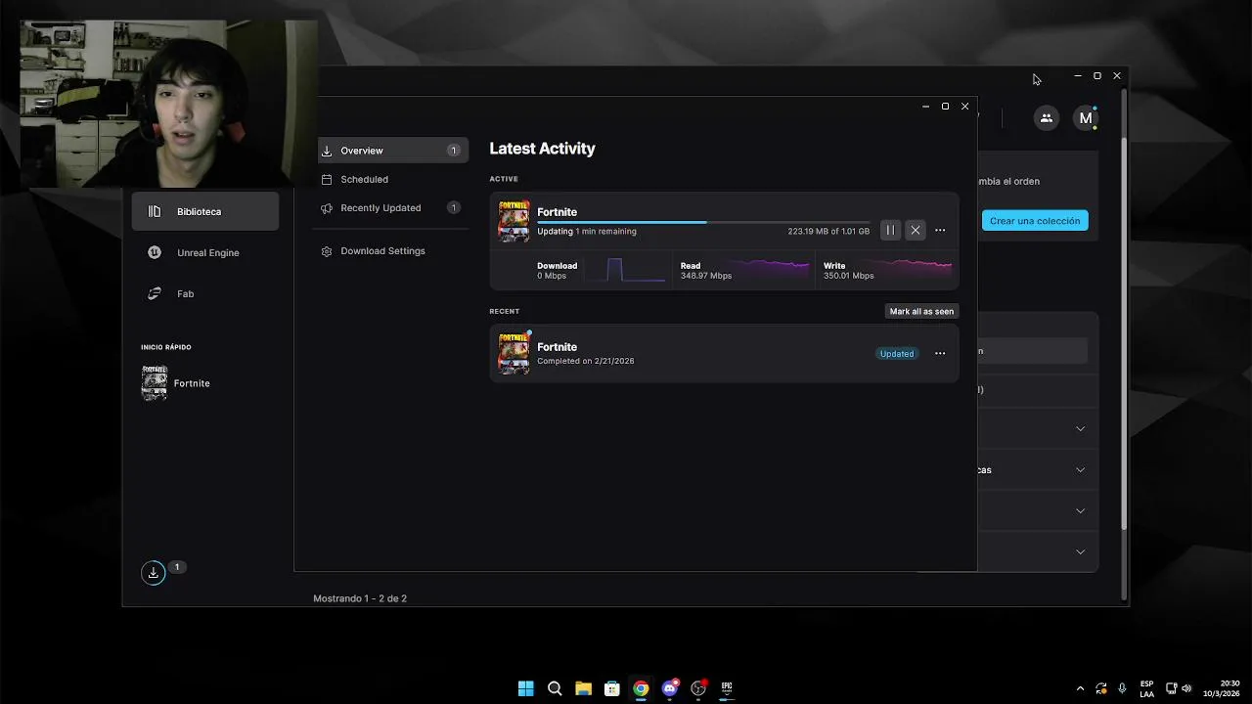Open the downloads icon at the launcher's bottom left
The height and width of the screenshot is (704, 1252).
(154, 573)
